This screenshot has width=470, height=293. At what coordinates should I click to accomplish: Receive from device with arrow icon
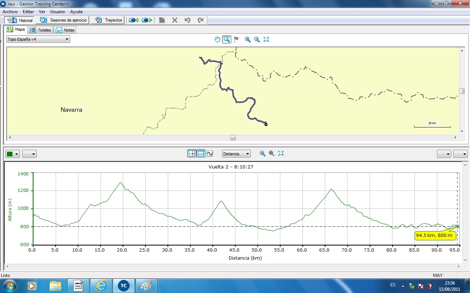click(x=147, y=20)
